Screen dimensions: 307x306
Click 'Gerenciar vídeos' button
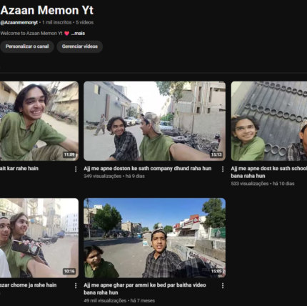click(x=80, y=46)
